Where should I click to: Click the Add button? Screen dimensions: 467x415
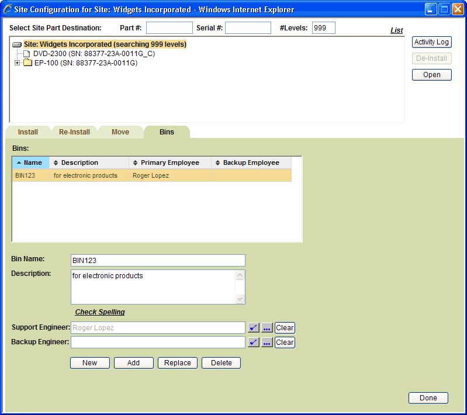(134, 363)
